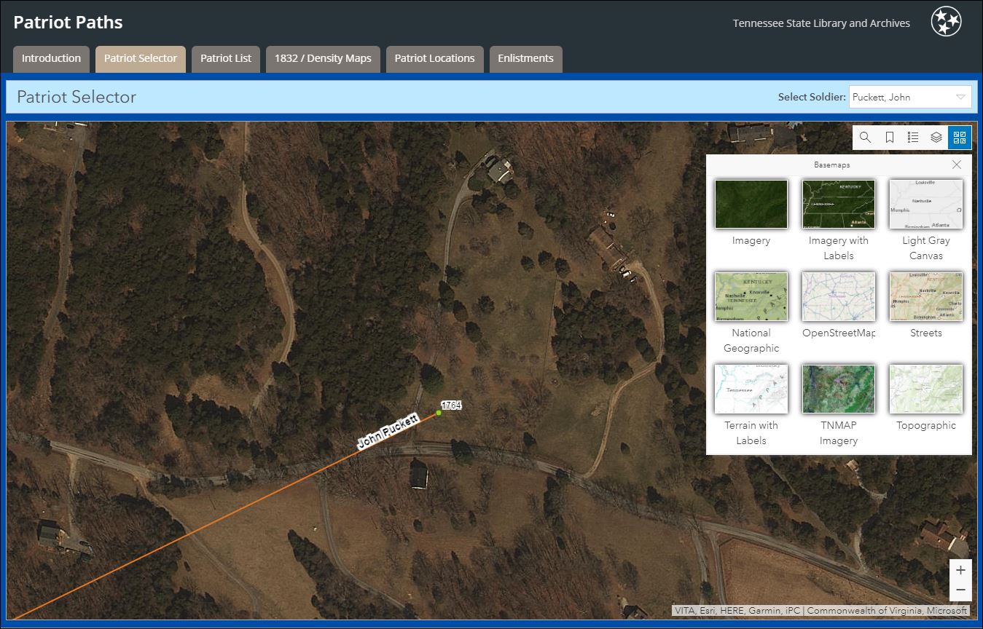Toggle the basemap gallery button

[x=960, y=138]
